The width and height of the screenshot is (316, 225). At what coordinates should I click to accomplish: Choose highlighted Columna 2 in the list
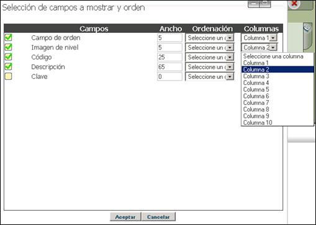(278, 69)
